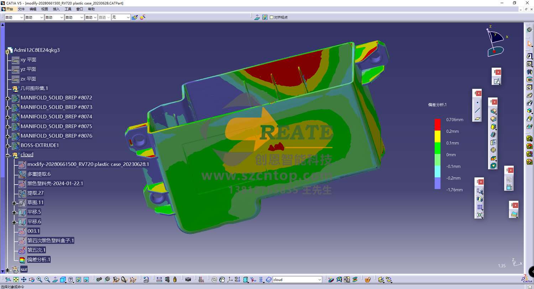Click the Sketcher icon in floating toolbar
This screenshot has height=289, width=534.
(497, 81)
